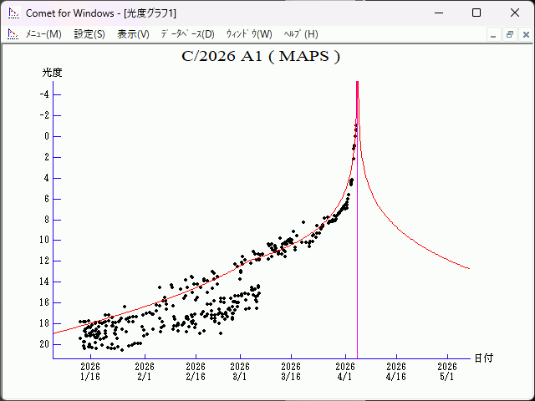Close the Comet for Windows application
The height and width of the screenshot is (401, 535).
pos(514,13)
